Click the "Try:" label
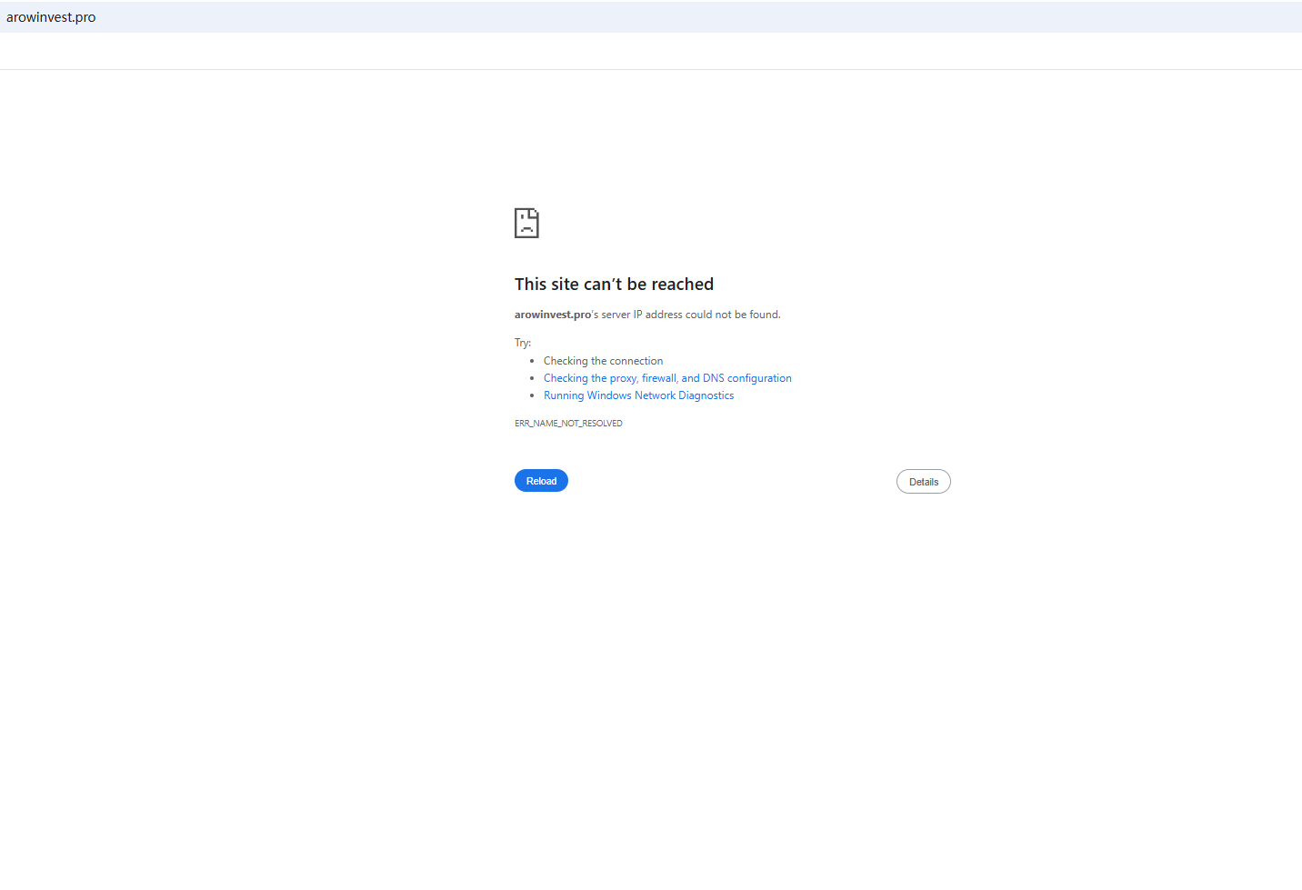Image resolution: width=1302 pixels, height=890 pixels. (523, 343)
